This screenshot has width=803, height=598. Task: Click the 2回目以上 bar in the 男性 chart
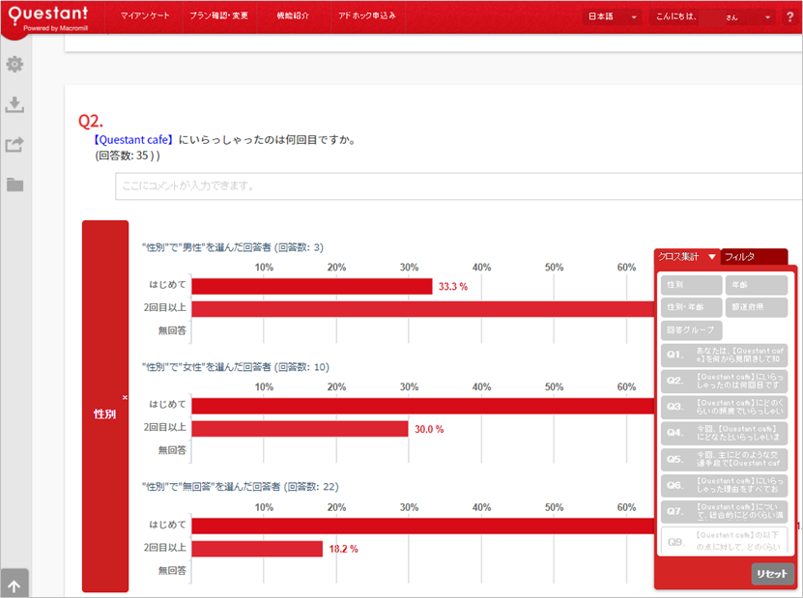click(x=423, y=309)
